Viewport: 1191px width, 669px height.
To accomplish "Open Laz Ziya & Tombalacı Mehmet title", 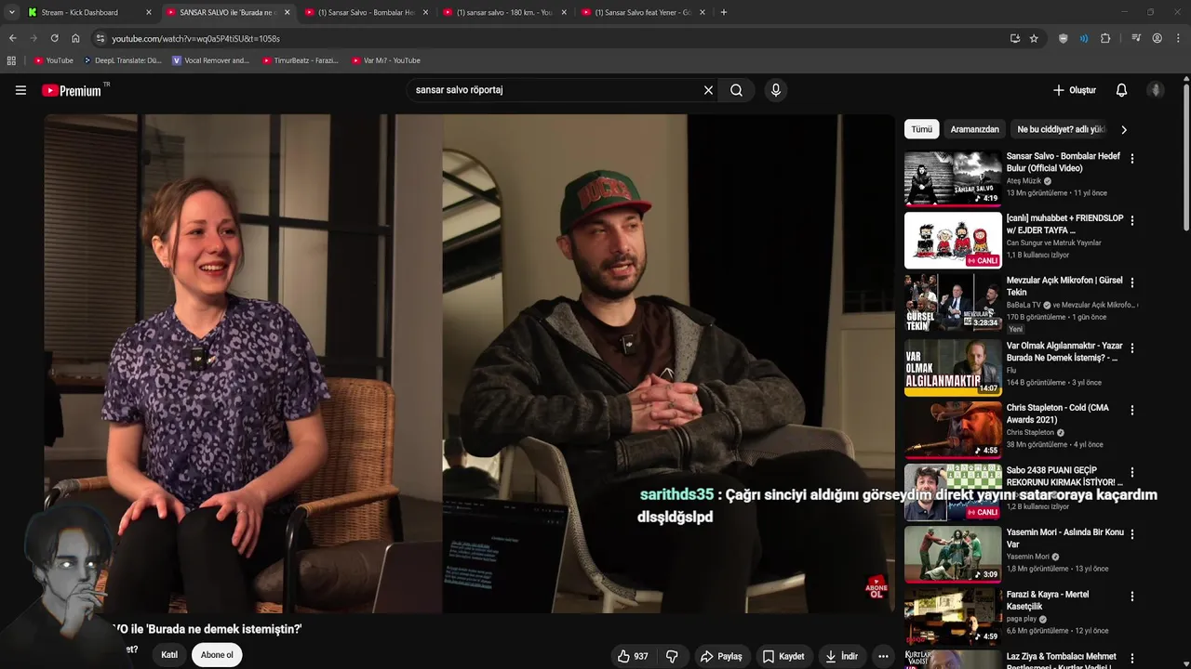I will (x=1062, y=662).
